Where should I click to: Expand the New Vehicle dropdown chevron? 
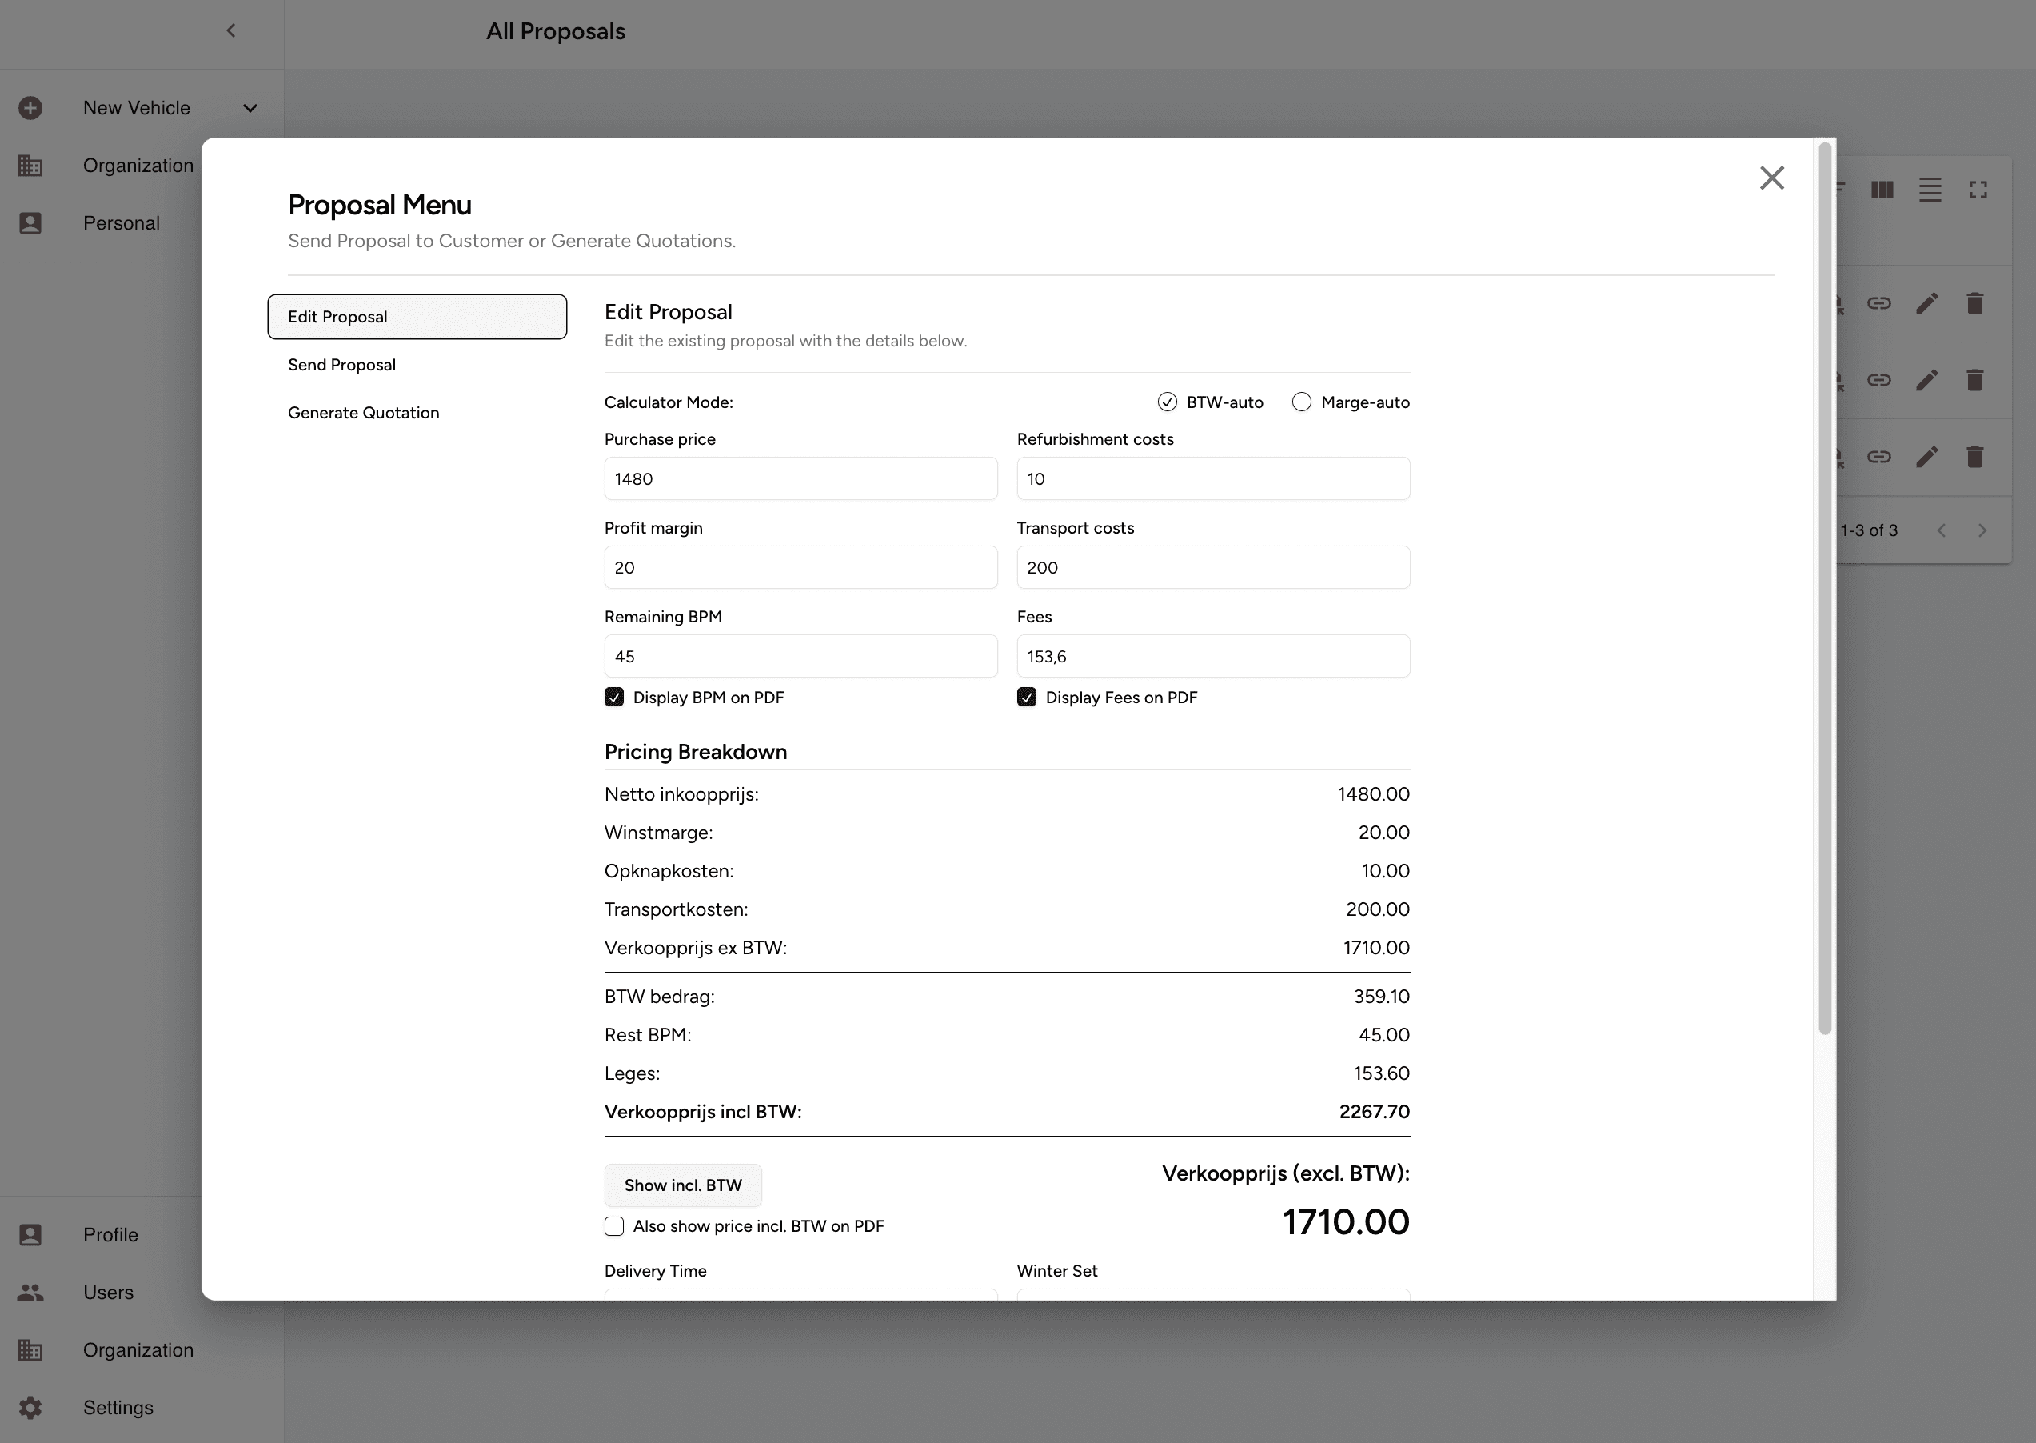(x=250, y=107)
